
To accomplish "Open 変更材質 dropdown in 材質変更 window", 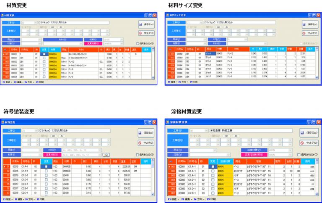I will point(122,44).
